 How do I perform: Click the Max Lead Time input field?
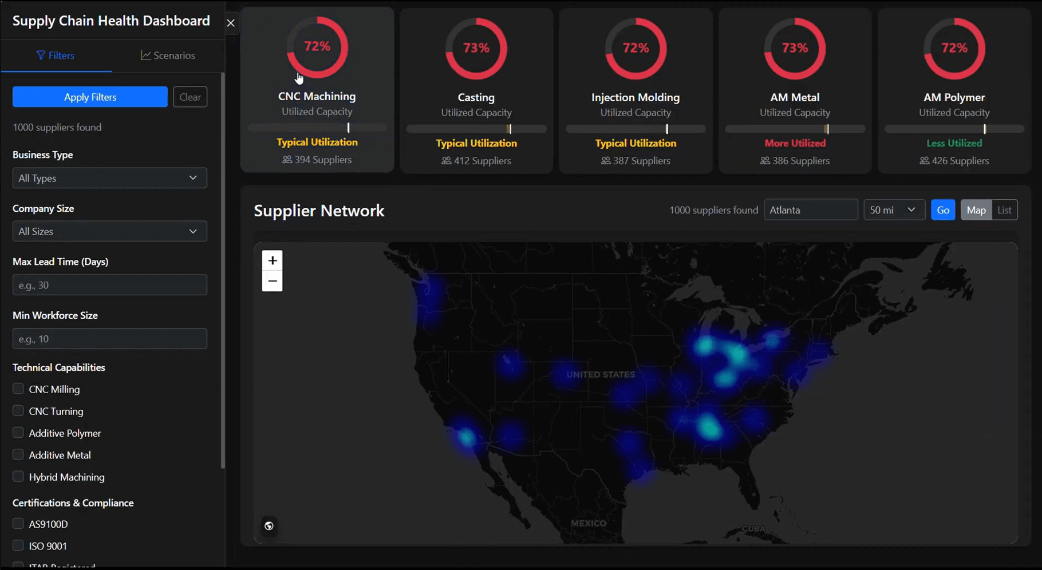pos(109,285)
